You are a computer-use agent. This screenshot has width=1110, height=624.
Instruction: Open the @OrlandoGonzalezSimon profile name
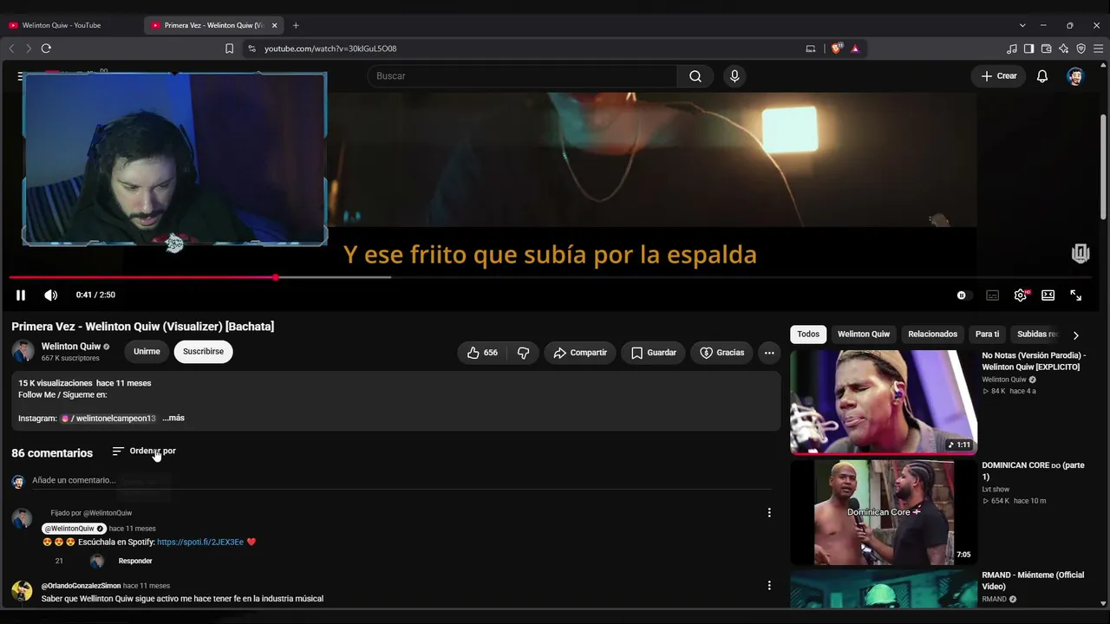coord(82,586)
